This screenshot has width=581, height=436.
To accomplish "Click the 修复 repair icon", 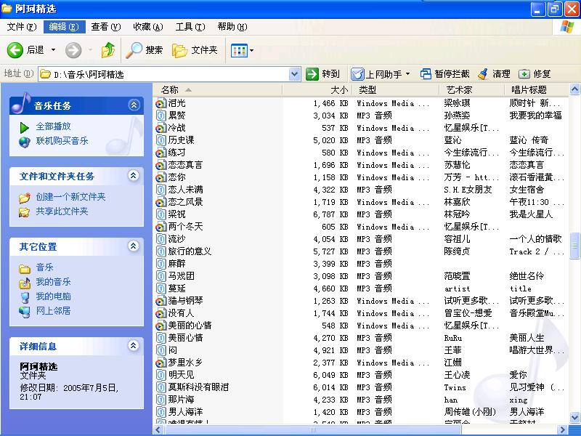I will (x=524, y=74).
